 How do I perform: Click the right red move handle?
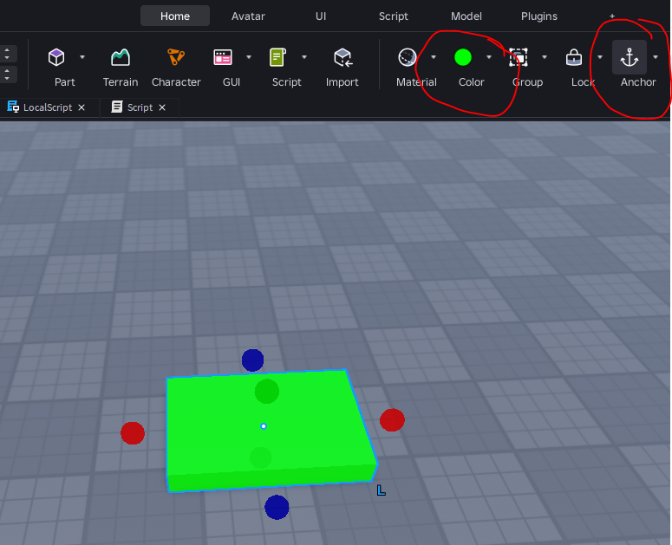392,420
